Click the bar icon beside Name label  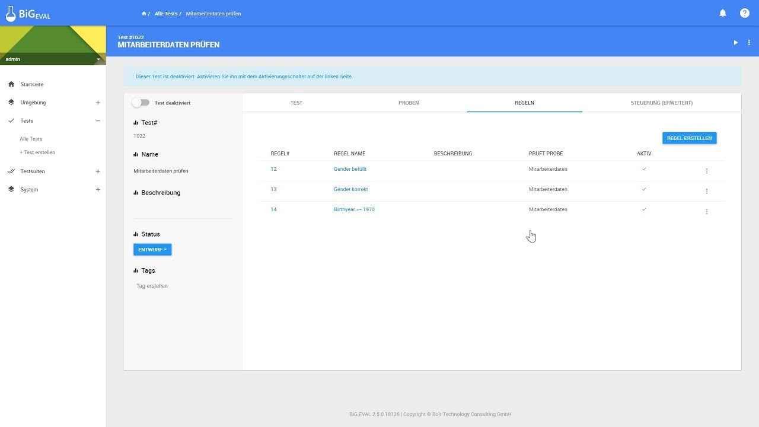click(136, 154)
